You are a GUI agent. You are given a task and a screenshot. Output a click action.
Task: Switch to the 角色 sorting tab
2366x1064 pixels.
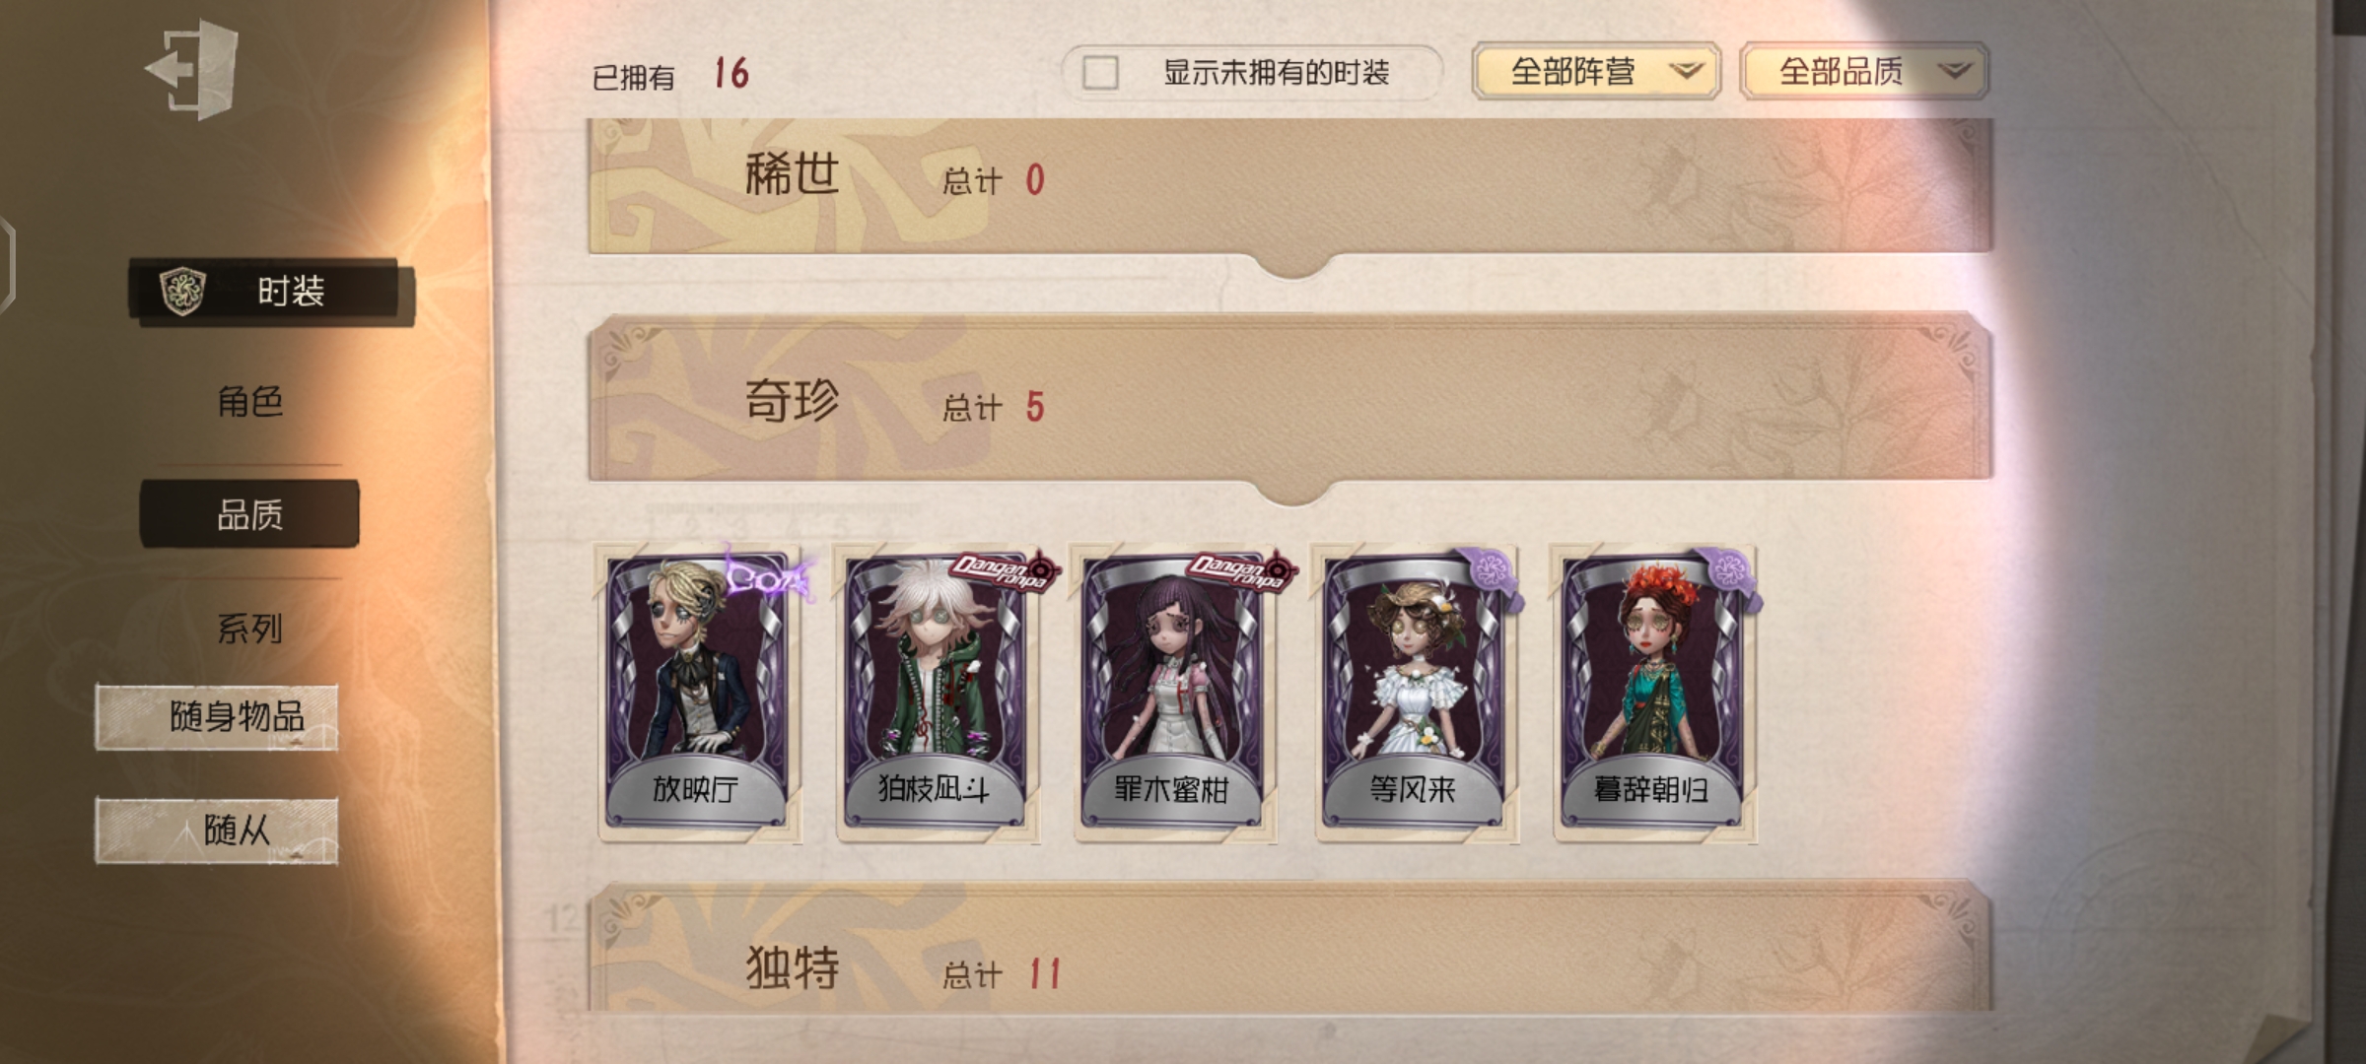[x=249, y=401]
